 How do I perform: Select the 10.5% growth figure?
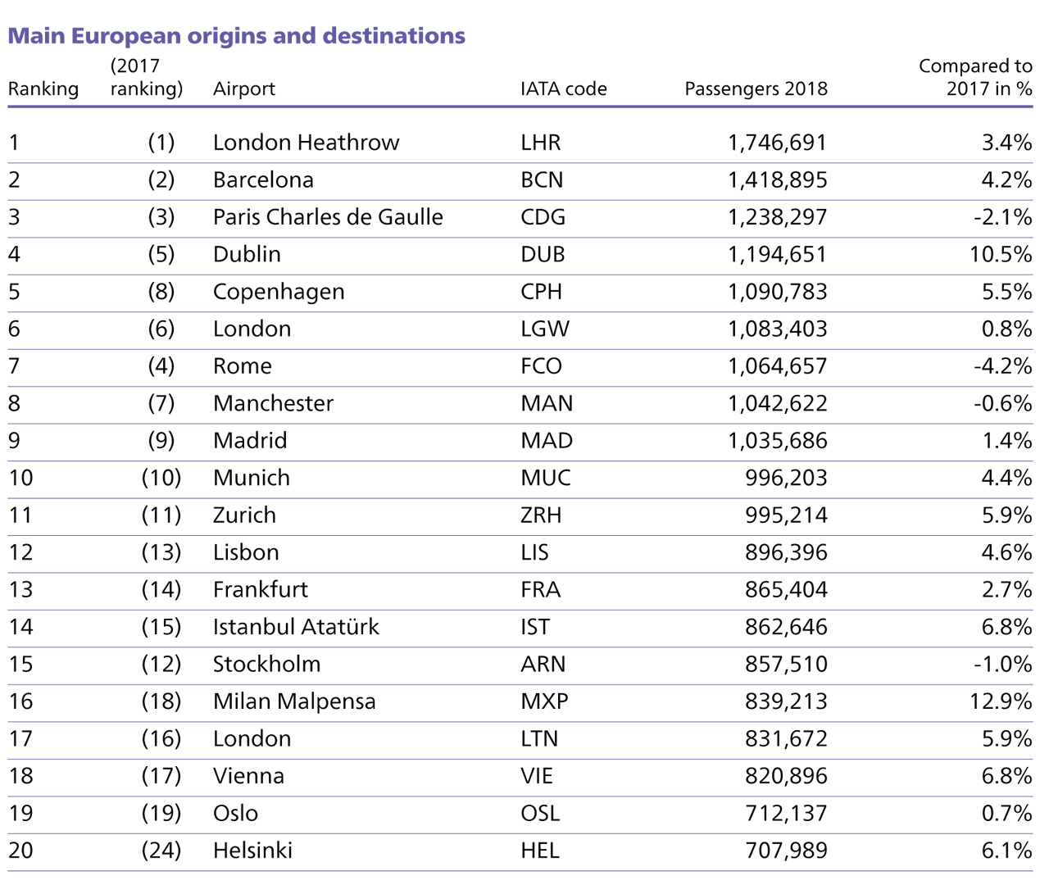click(x=1001, y=254)
